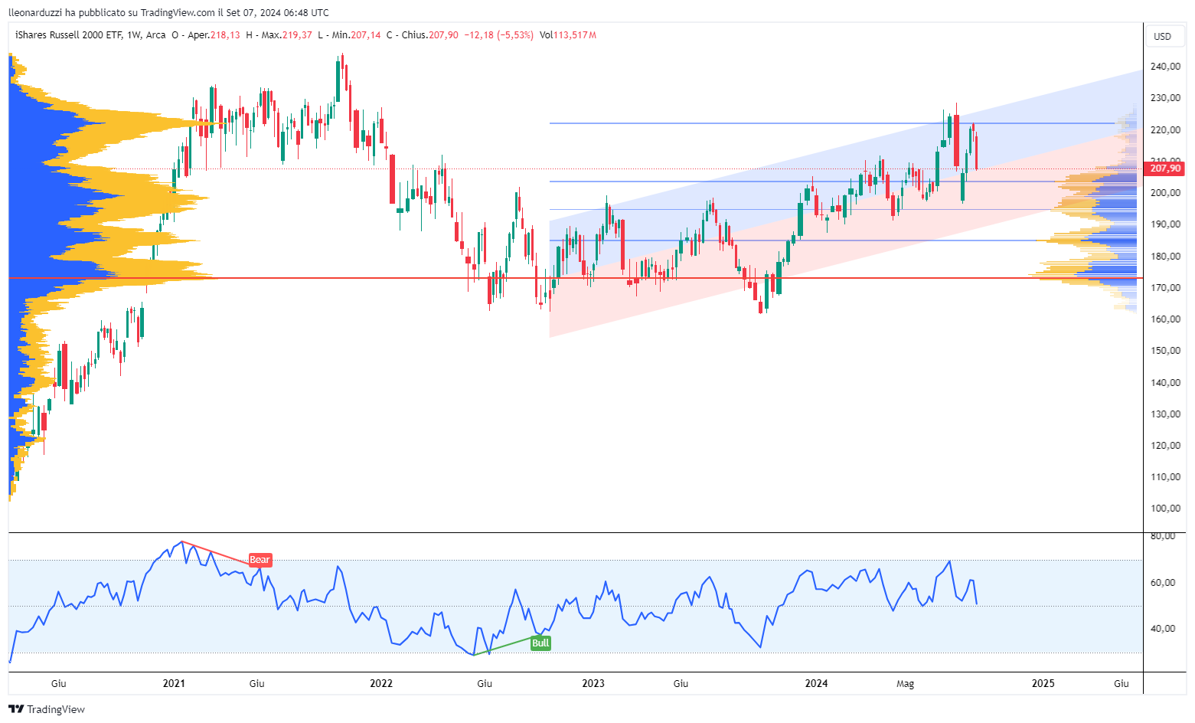Image resolution: width=1195 pixels, height=723 pixels.
Task: Select the green Bull divergence label
Action: click(x=540, y=643)
